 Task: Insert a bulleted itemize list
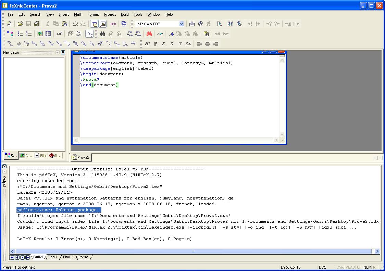tap(21, 34)
